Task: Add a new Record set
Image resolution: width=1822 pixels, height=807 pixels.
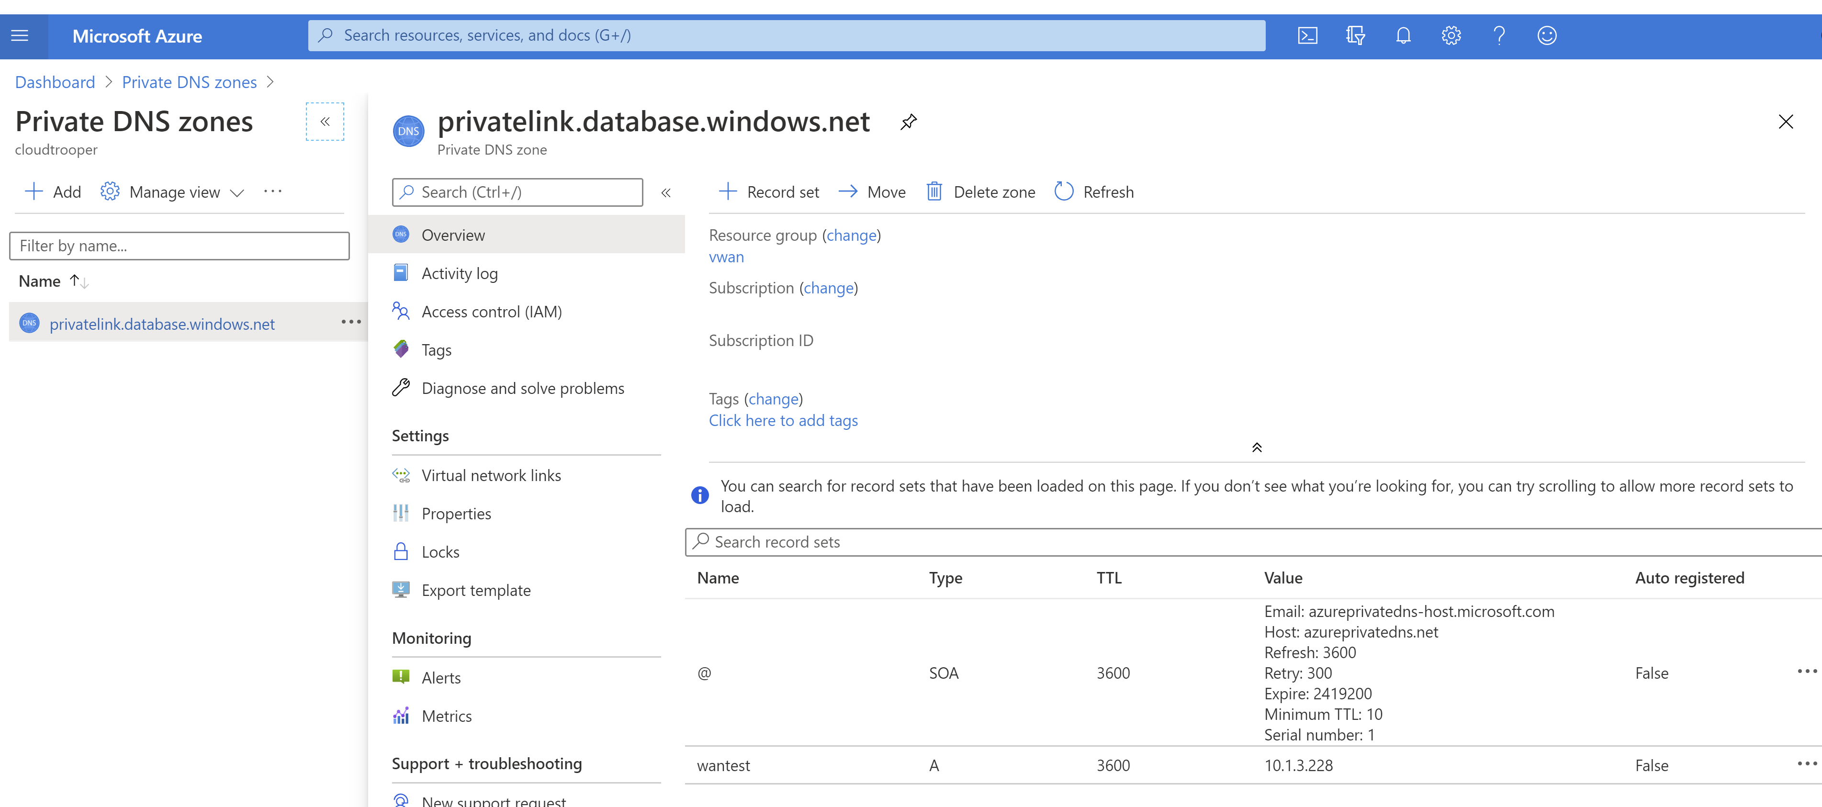Action: [x=768, y=191]
